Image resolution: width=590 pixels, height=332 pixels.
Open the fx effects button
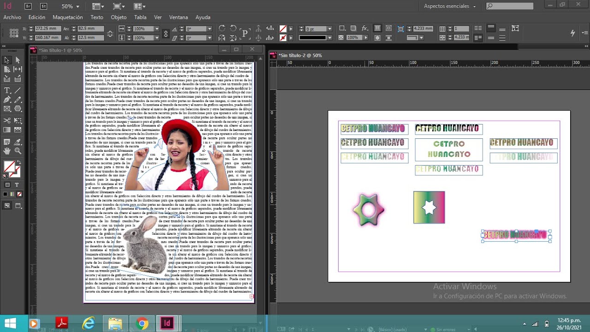pos(365,29)
